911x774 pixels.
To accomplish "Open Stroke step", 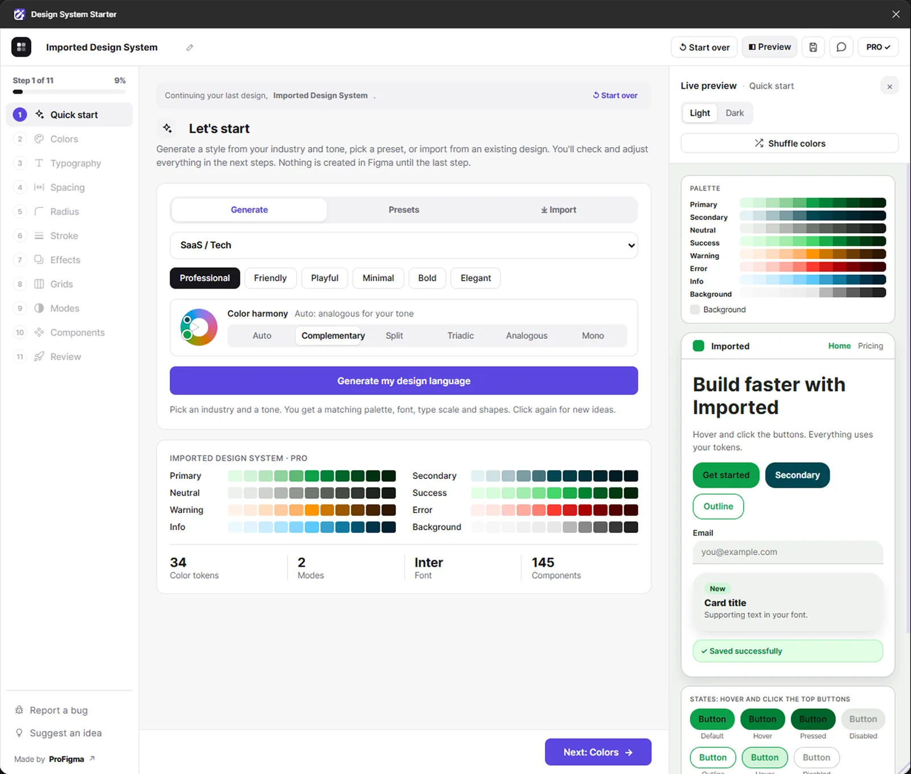I will (69, 236).
